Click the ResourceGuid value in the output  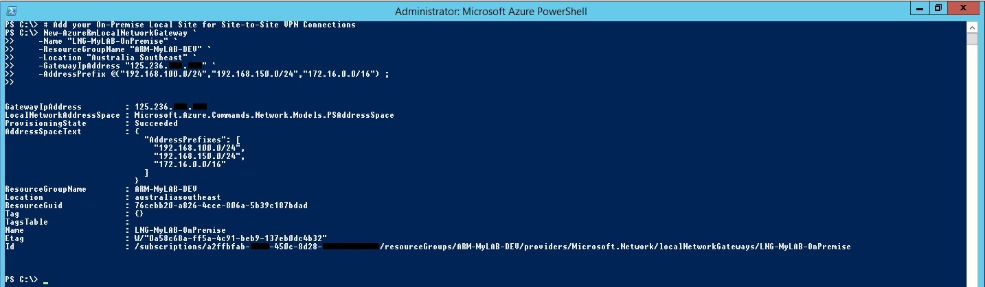221,205
